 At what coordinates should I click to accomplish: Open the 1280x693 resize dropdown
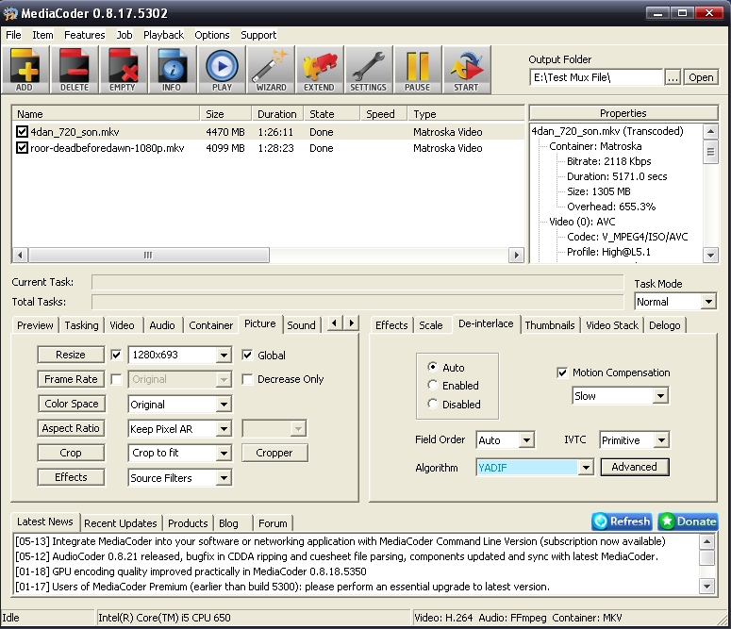coord(224,356)
